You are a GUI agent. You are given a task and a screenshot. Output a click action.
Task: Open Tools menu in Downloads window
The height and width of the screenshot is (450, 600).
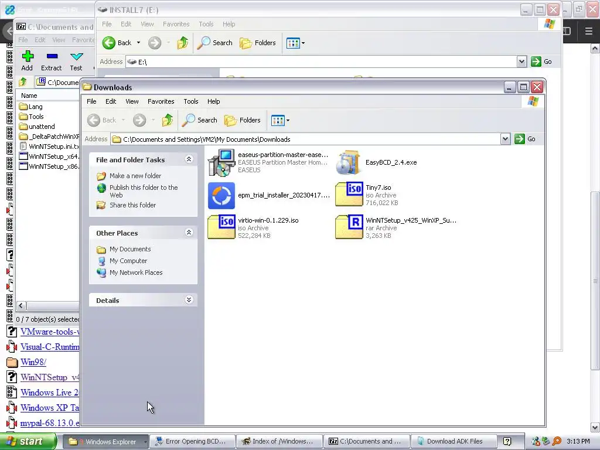[190, 101]
